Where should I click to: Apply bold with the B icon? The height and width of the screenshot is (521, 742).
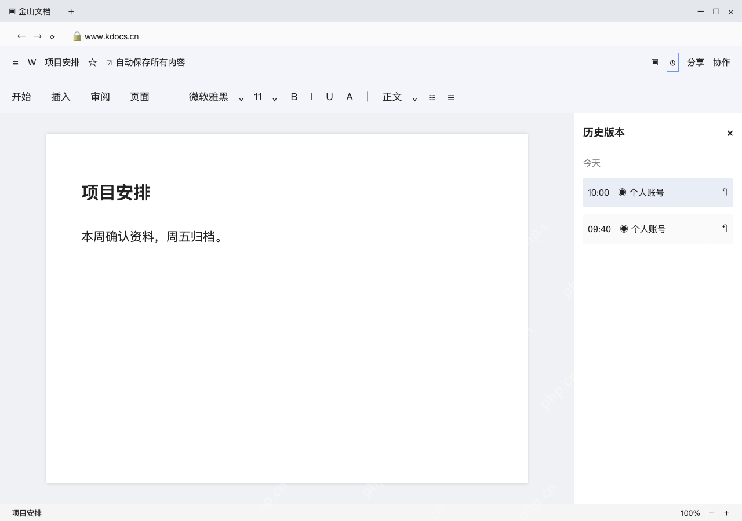pos(294,97)
